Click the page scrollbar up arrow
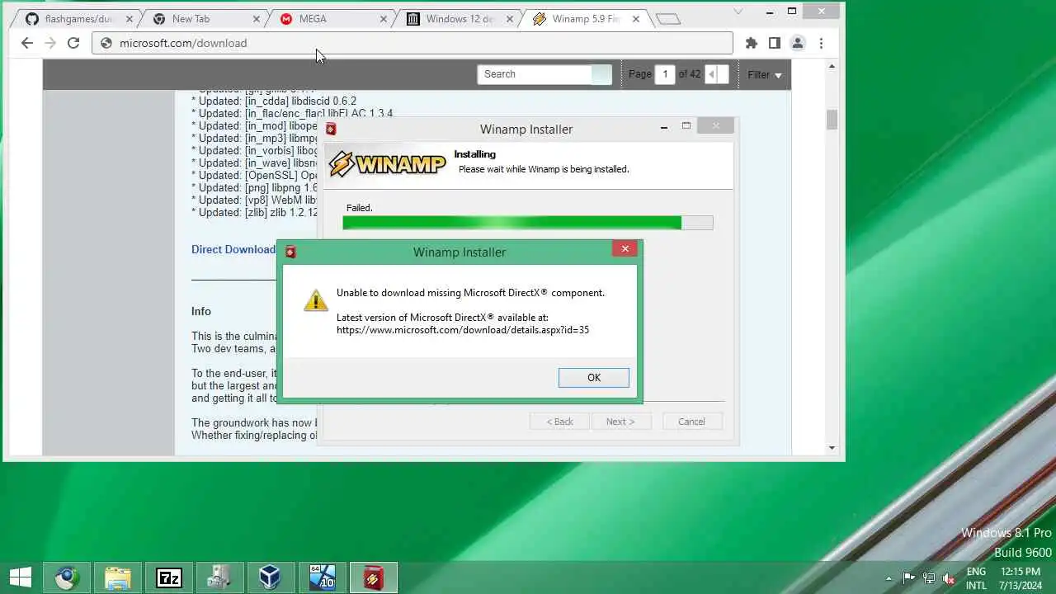The image size is (1056, 594). pos(832,66)
